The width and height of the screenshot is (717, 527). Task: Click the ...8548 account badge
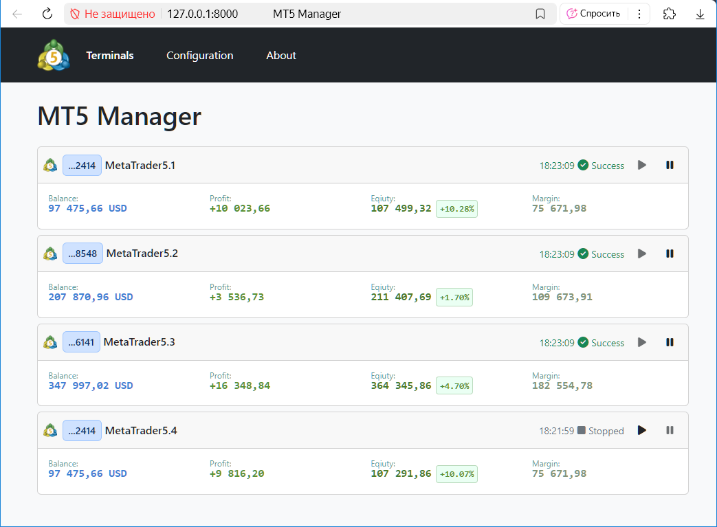click(82, 254)
